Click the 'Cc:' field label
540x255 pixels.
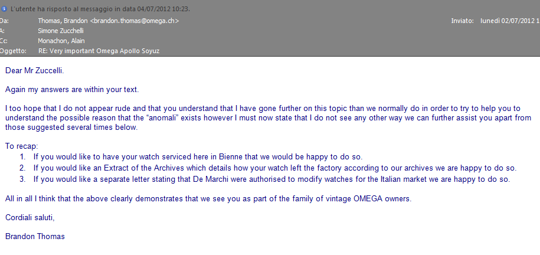pos(4,41)
